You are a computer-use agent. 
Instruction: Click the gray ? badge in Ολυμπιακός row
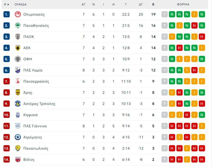coord(165,14)
